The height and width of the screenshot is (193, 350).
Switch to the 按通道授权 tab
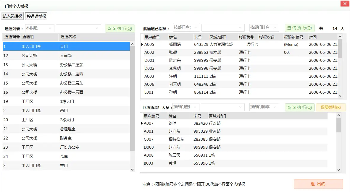(36, 16)
